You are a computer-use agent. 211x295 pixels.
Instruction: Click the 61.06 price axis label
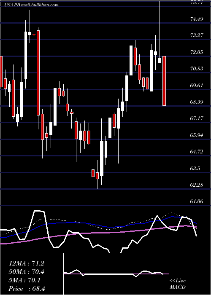coord(197,201)
